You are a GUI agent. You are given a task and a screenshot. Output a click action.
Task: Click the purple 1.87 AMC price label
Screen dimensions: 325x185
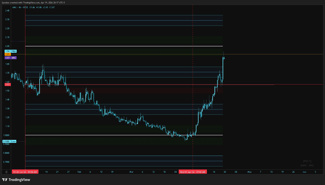click(x=11, y=58)
